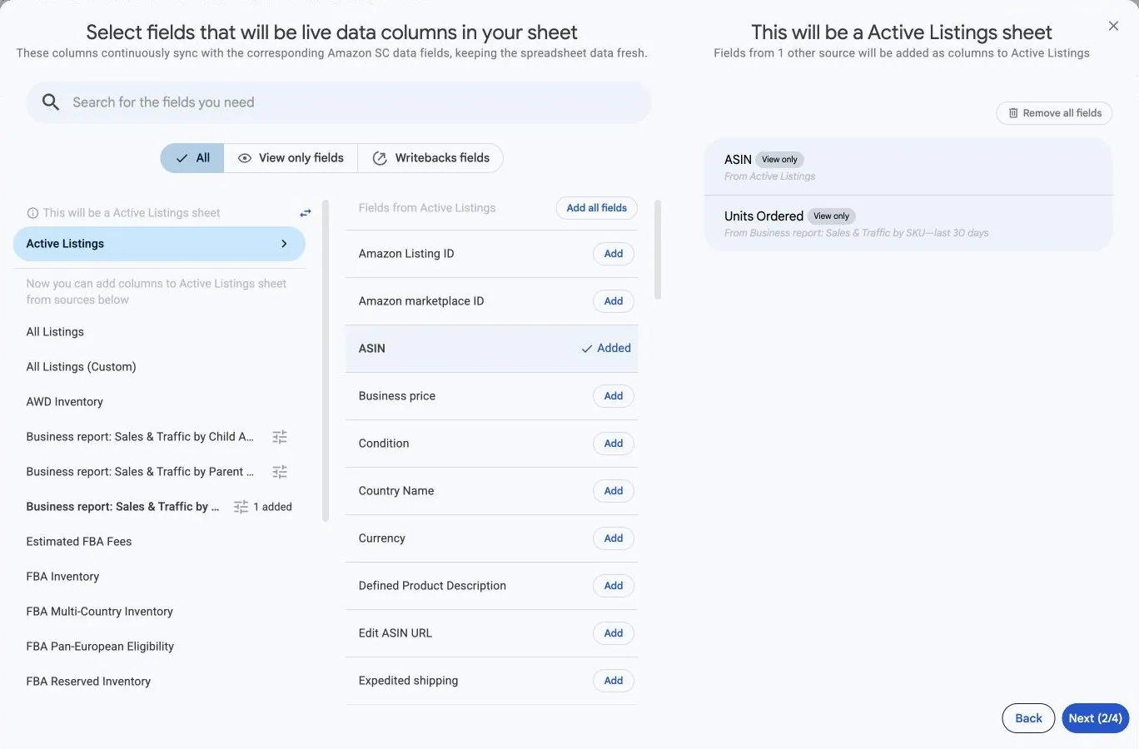The width and height of the screenshot is (1139, 749).
Task: Focus the field search box
Action: 339,102
